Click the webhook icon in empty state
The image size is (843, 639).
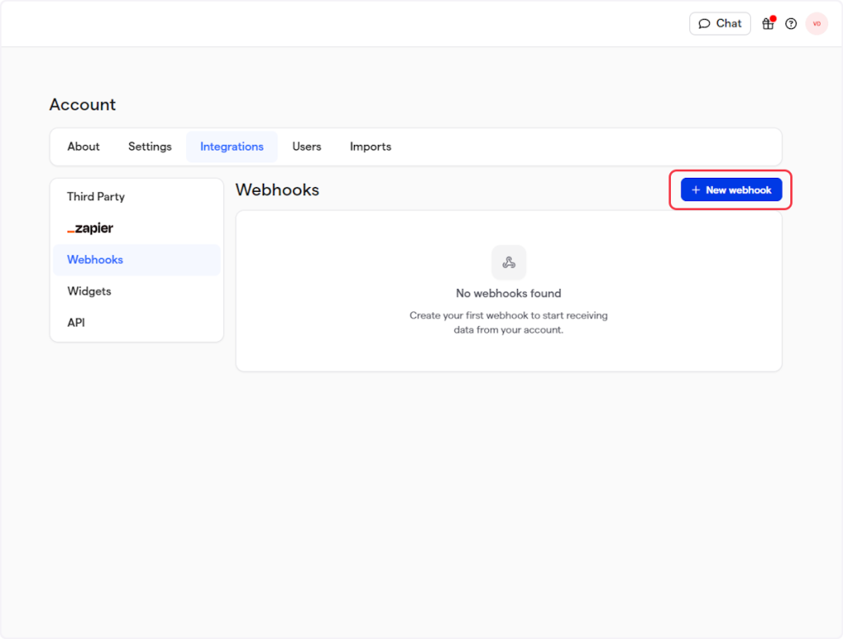click(x=509, y=263)
